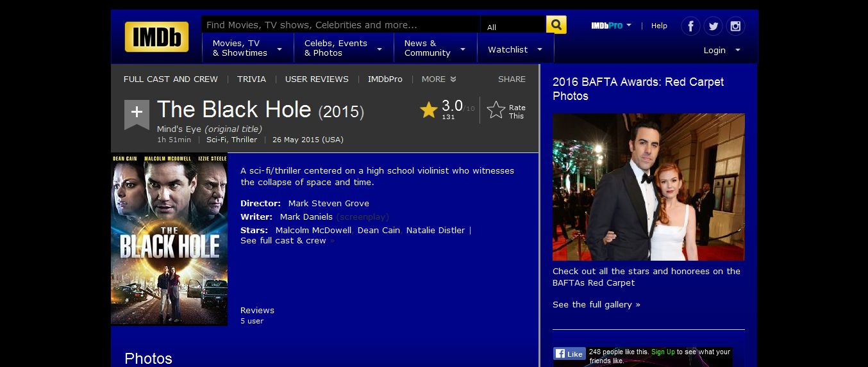Click Facebook Sign Up link
This screenshot has height=367, width=868.
coord(663,352)
